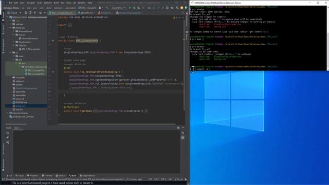Viewport: 329px width, 185px height.
Task: Click the green Run button in toolbar
Action: click(x=130, y=8)
